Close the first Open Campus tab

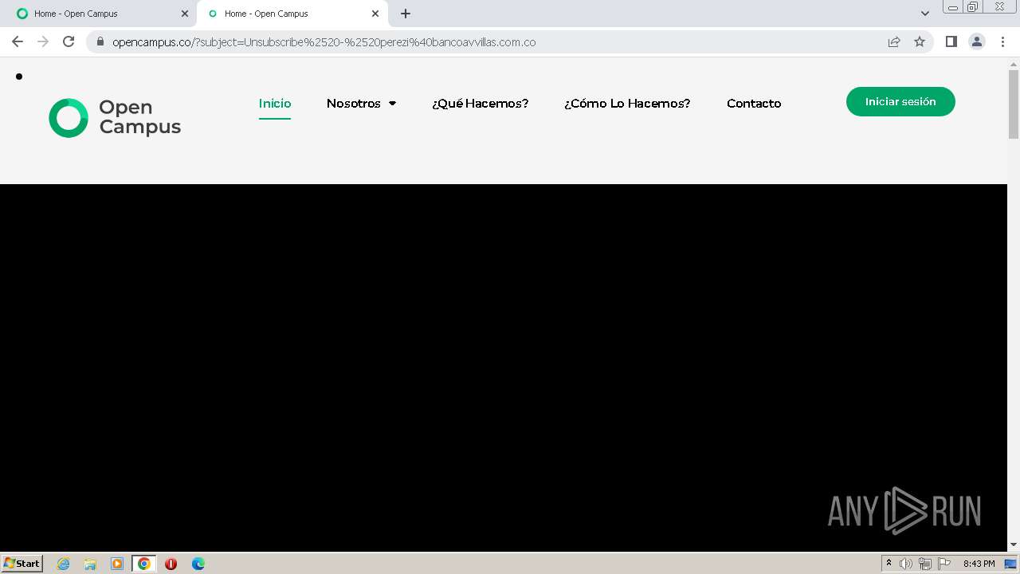[x=185, y=14]
